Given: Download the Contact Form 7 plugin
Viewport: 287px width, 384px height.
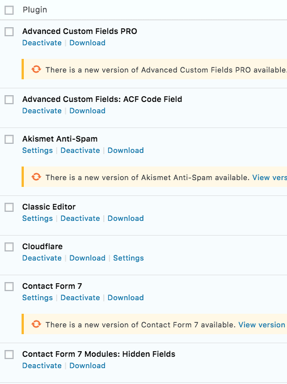Looking at the screenshot, I should click(126, 297).
